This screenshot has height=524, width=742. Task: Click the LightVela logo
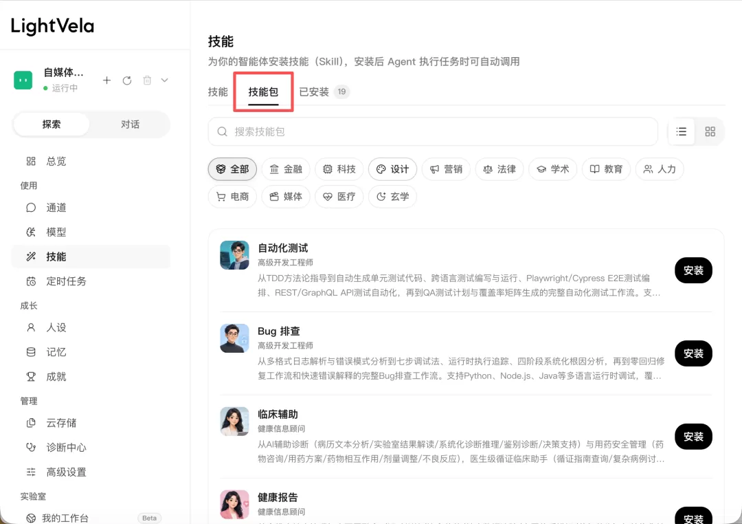click(52, 26)
